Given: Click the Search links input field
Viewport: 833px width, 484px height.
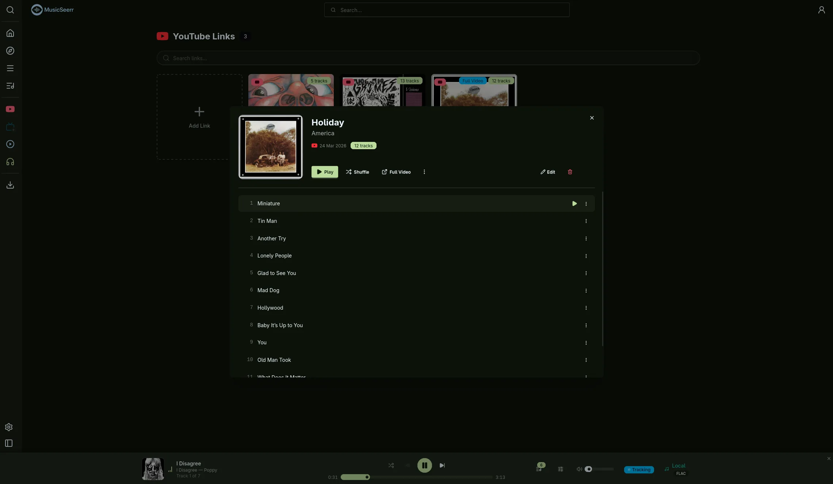Looking at the screenshot, I should click(428, 58).
